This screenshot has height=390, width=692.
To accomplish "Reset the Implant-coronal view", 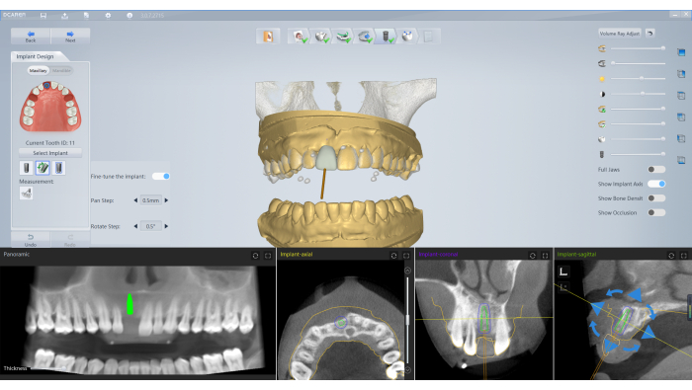I will (532, 256).
